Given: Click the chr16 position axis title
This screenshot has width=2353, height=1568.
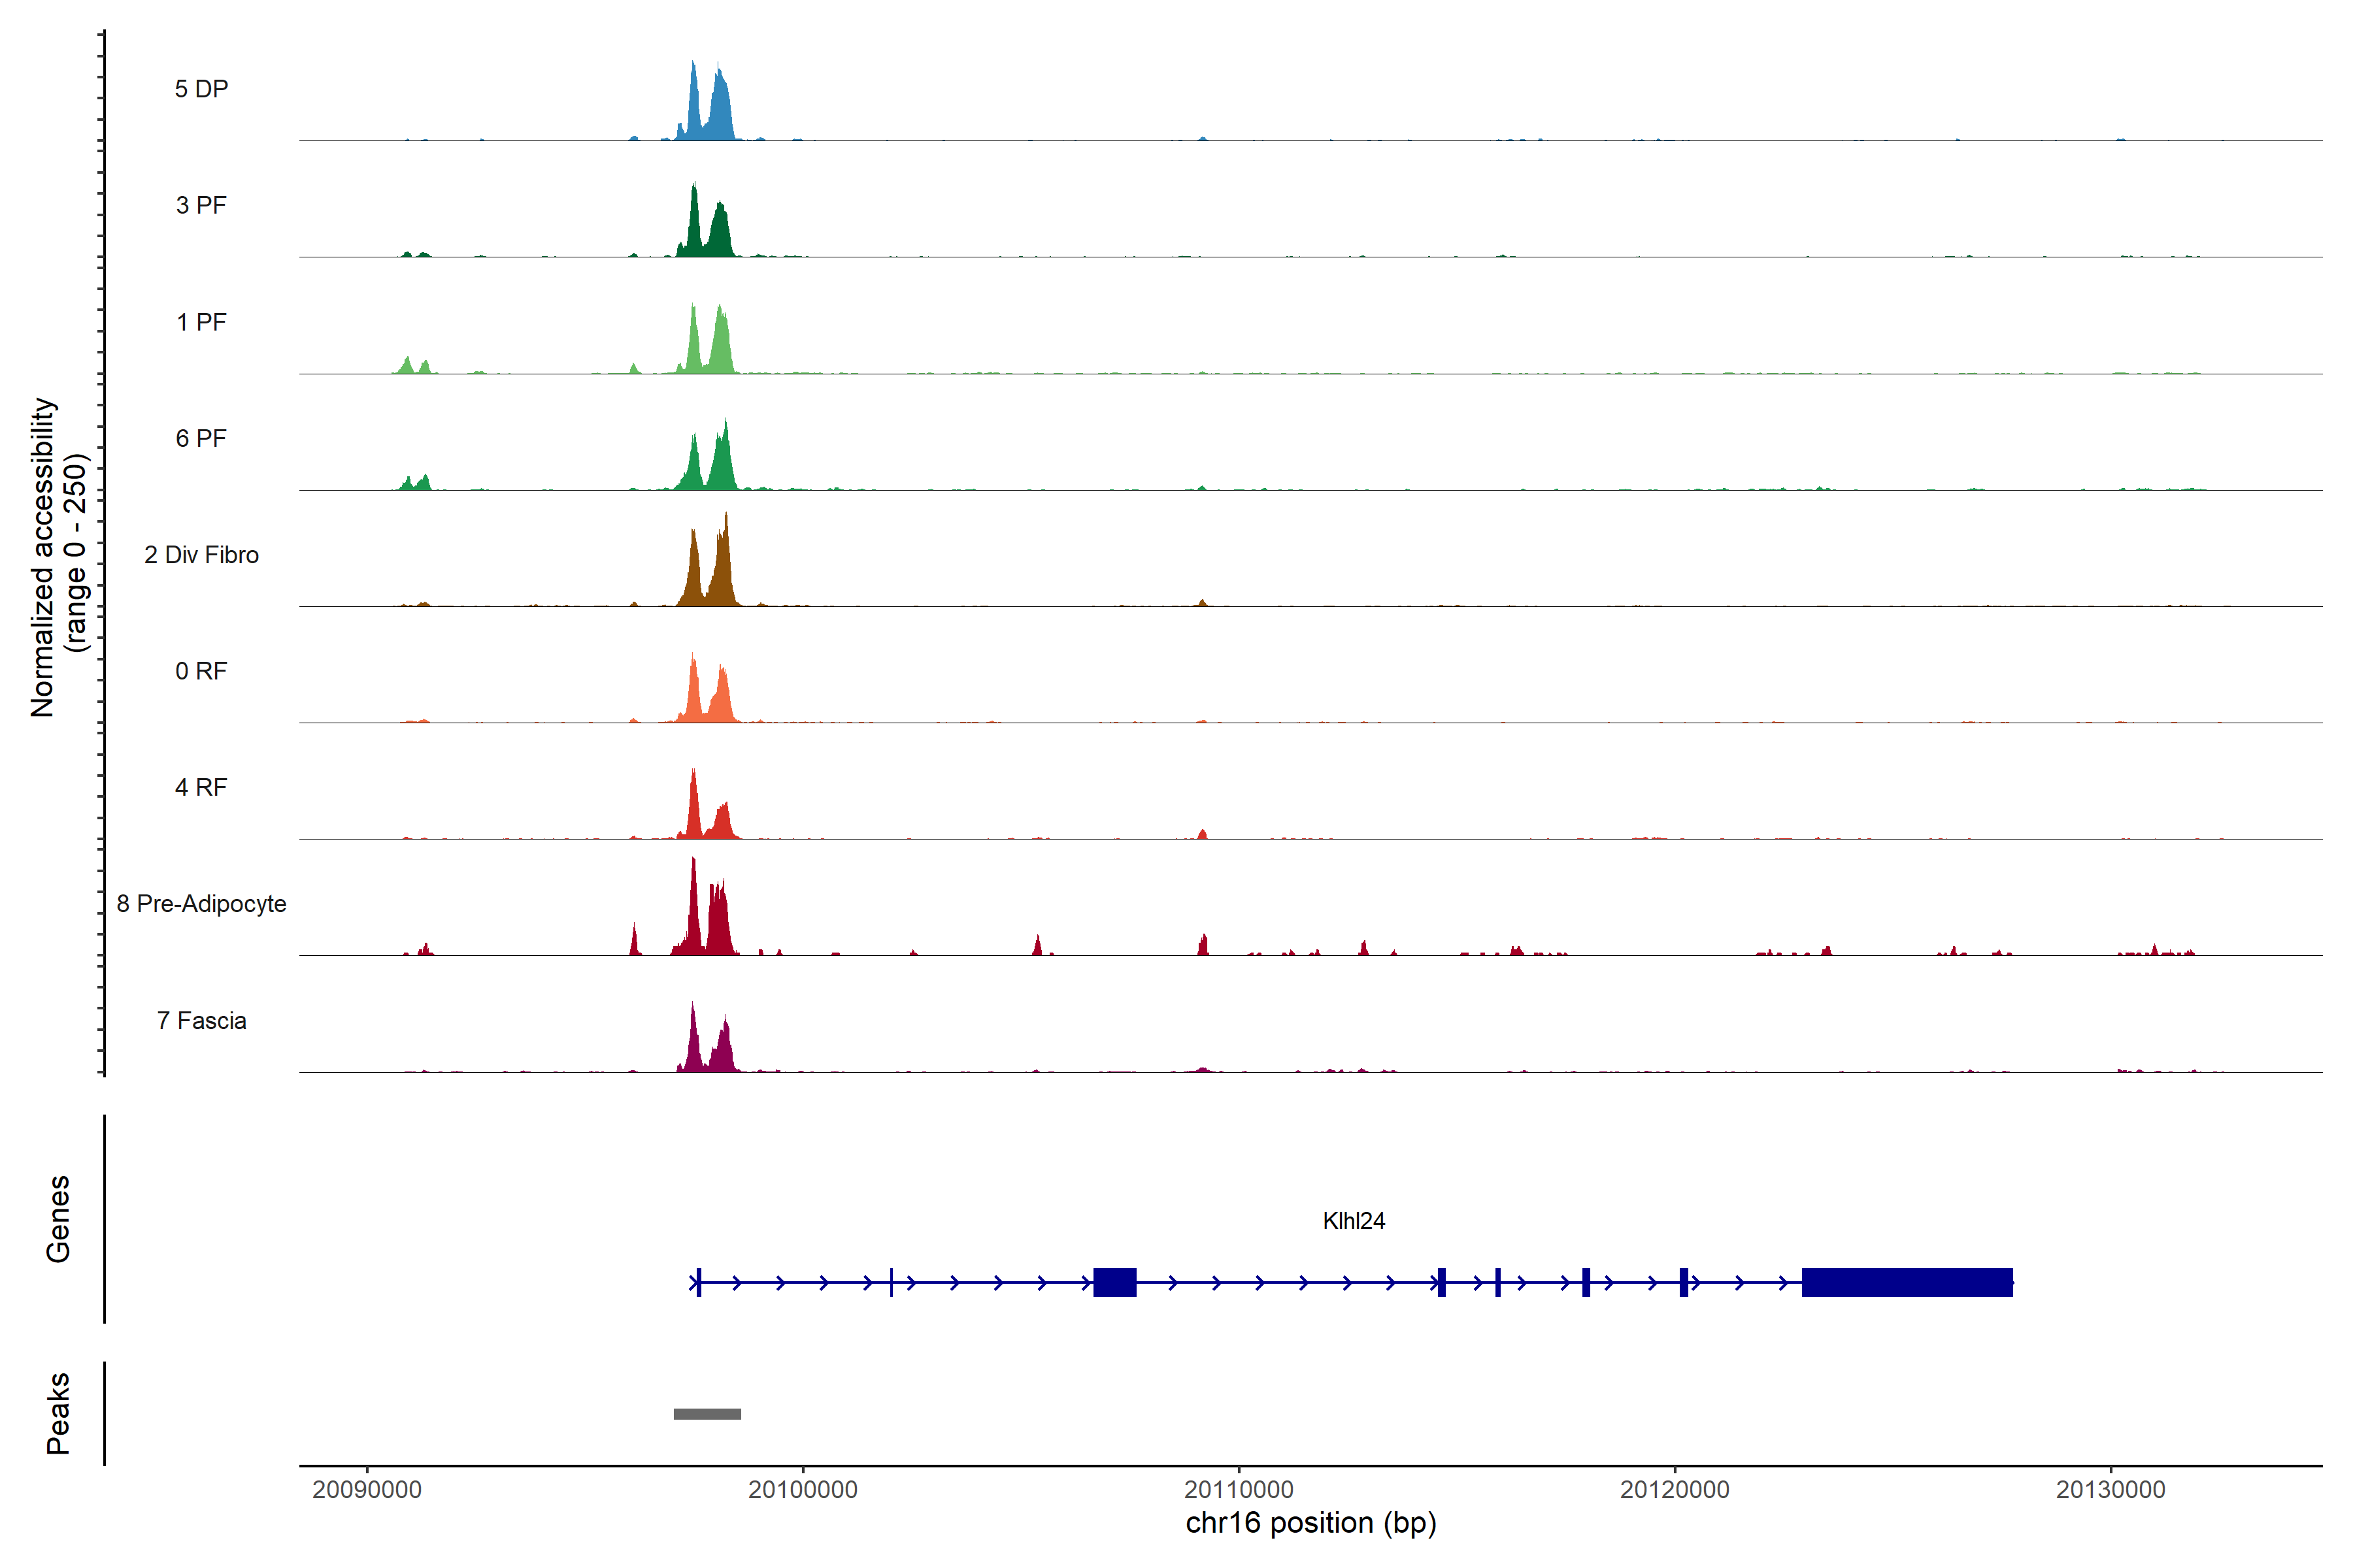Looking at the screenshot, I should (x=1310, y=1523).
